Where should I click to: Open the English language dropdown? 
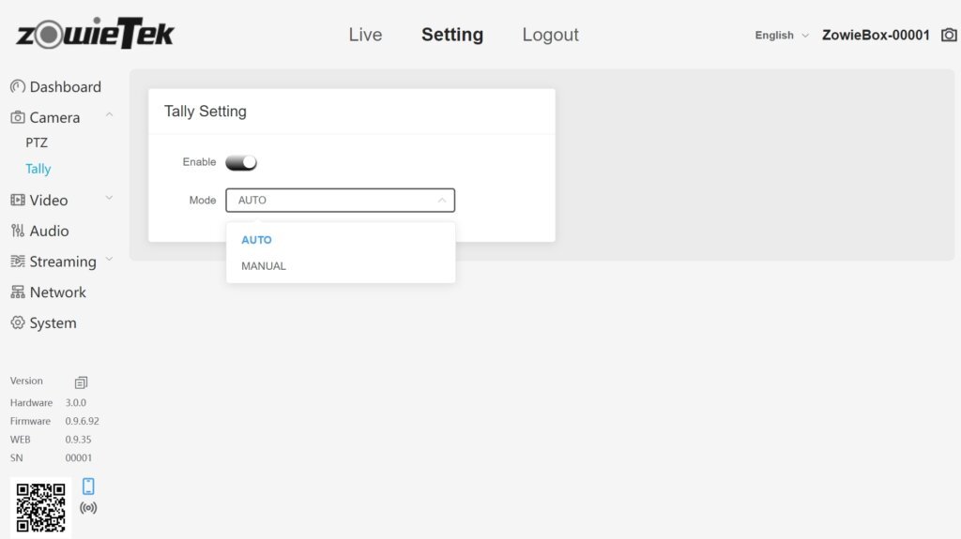(781, 36)
